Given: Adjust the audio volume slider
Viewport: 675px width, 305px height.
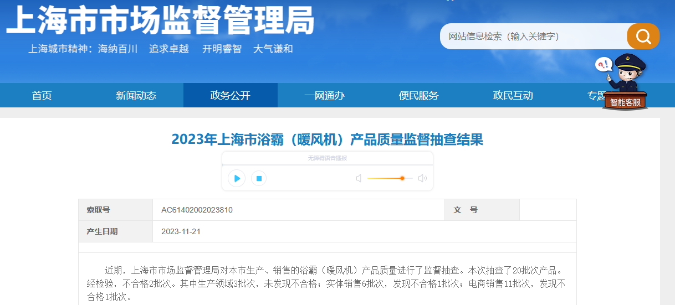Looking at the screenshot, I should tap(390, 178).
